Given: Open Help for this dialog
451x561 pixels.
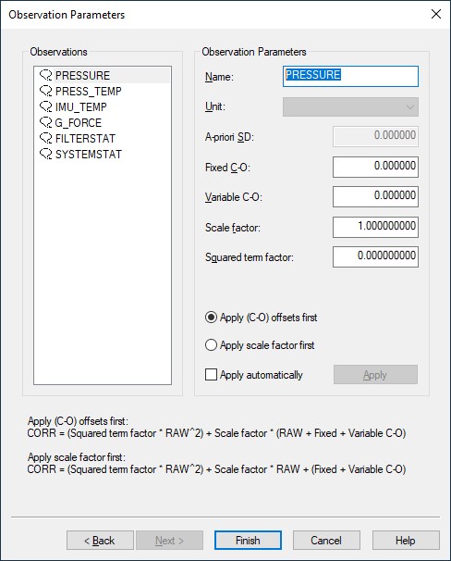Looking at the screenshot, I should pos(406,541).
